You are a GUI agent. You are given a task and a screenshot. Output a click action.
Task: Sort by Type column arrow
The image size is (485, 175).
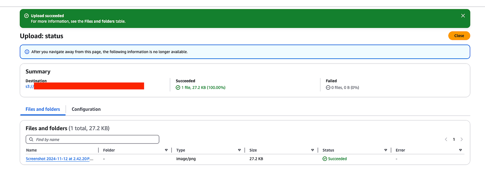coord(239,150)
